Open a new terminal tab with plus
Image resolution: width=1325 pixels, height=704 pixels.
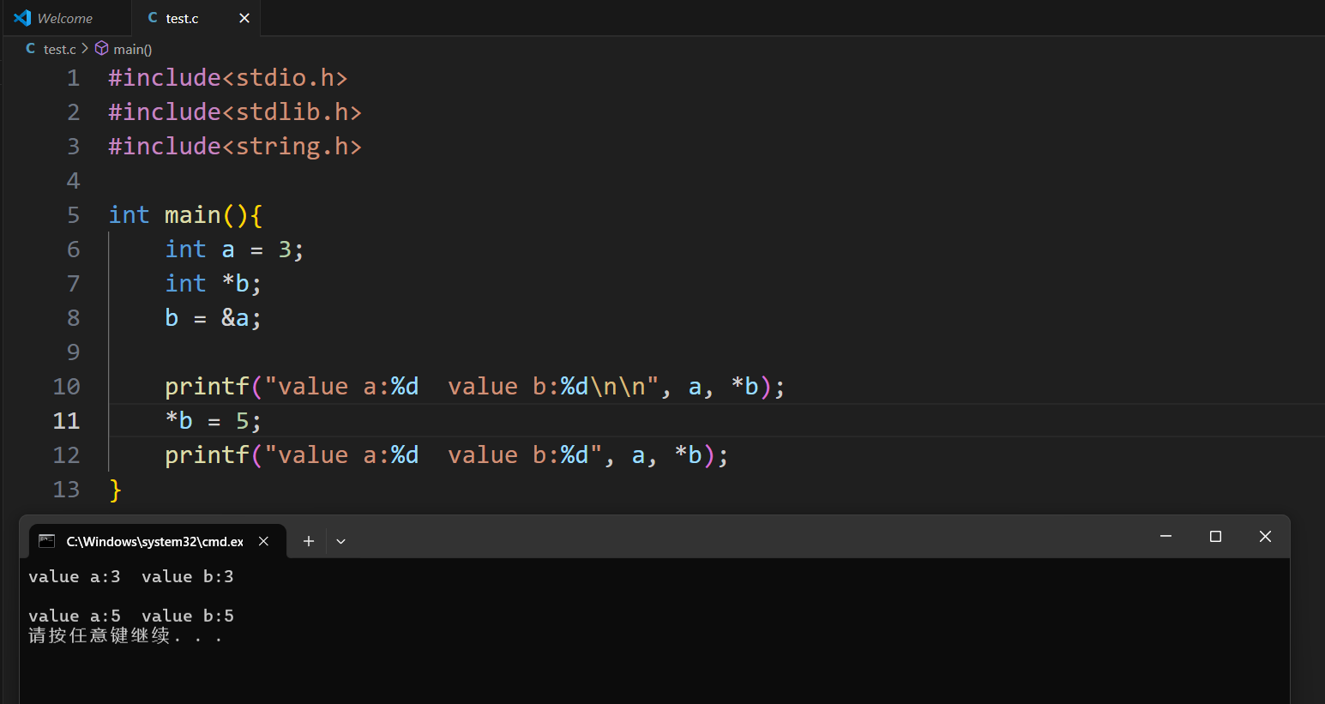tap(309, 541)
